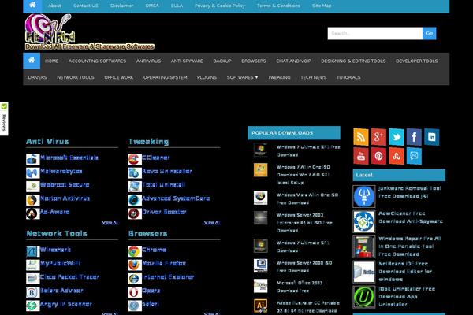
Task: Open the Google Plus social icon
Action: [x=378, y=137]
